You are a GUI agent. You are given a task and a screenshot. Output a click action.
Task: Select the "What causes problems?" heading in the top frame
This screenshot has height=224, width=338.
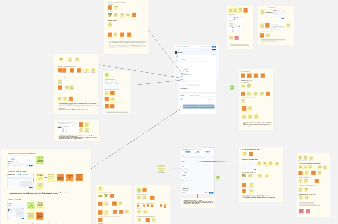[112, 21]
